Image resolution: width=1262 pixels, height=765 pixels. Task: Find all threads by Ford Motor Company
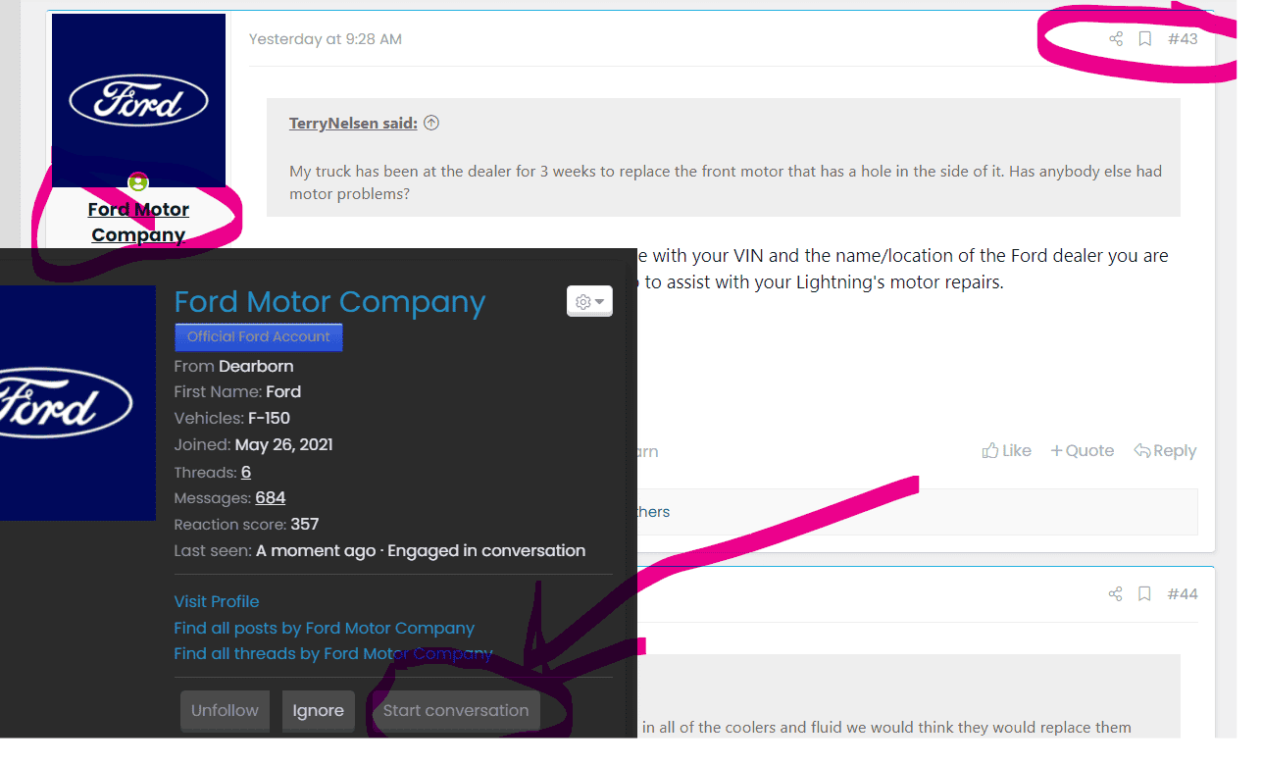click(x=333, y=653)
